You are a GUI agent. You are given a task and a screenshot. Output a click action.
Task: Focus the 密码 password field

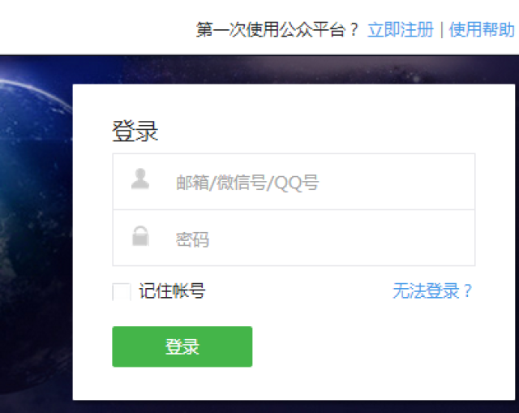294,238
